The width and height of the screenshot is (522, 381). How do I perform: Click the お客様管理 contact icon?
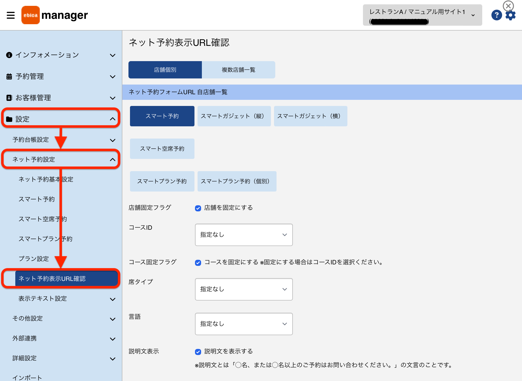coord(9,98)
